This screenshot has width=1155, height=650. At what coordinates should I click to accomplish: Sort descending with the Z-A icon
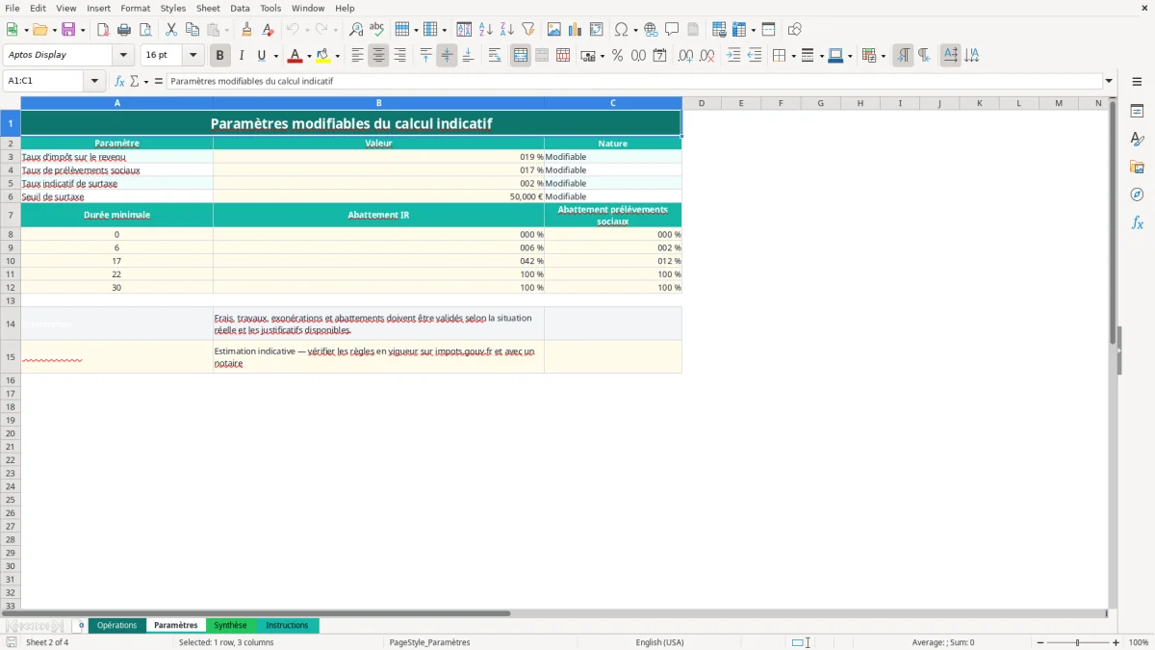507,30
